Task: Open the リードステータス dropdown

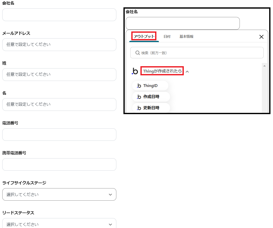Action: coord(59,224)
